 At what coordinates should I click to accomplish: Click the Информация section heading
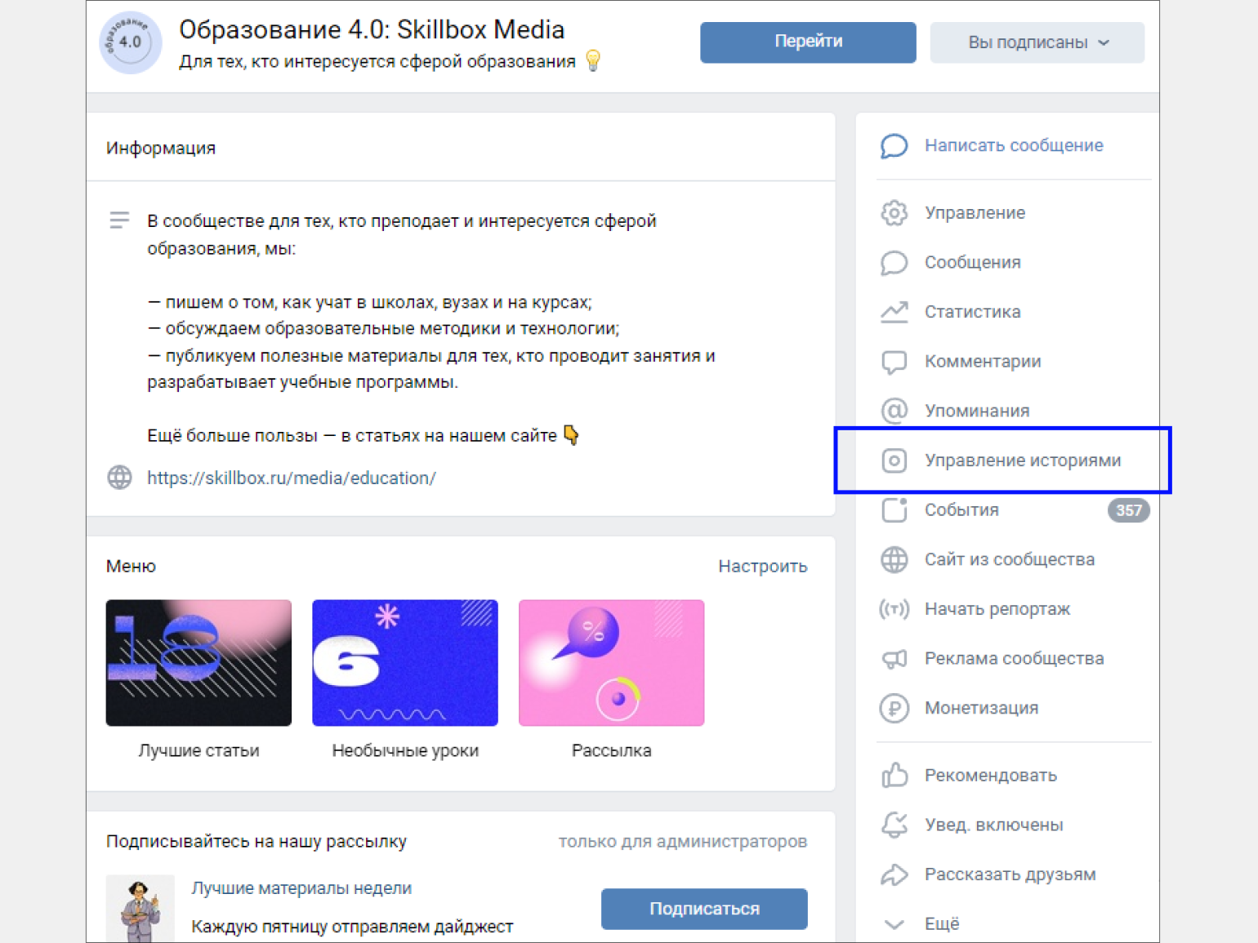pos(161,149)
